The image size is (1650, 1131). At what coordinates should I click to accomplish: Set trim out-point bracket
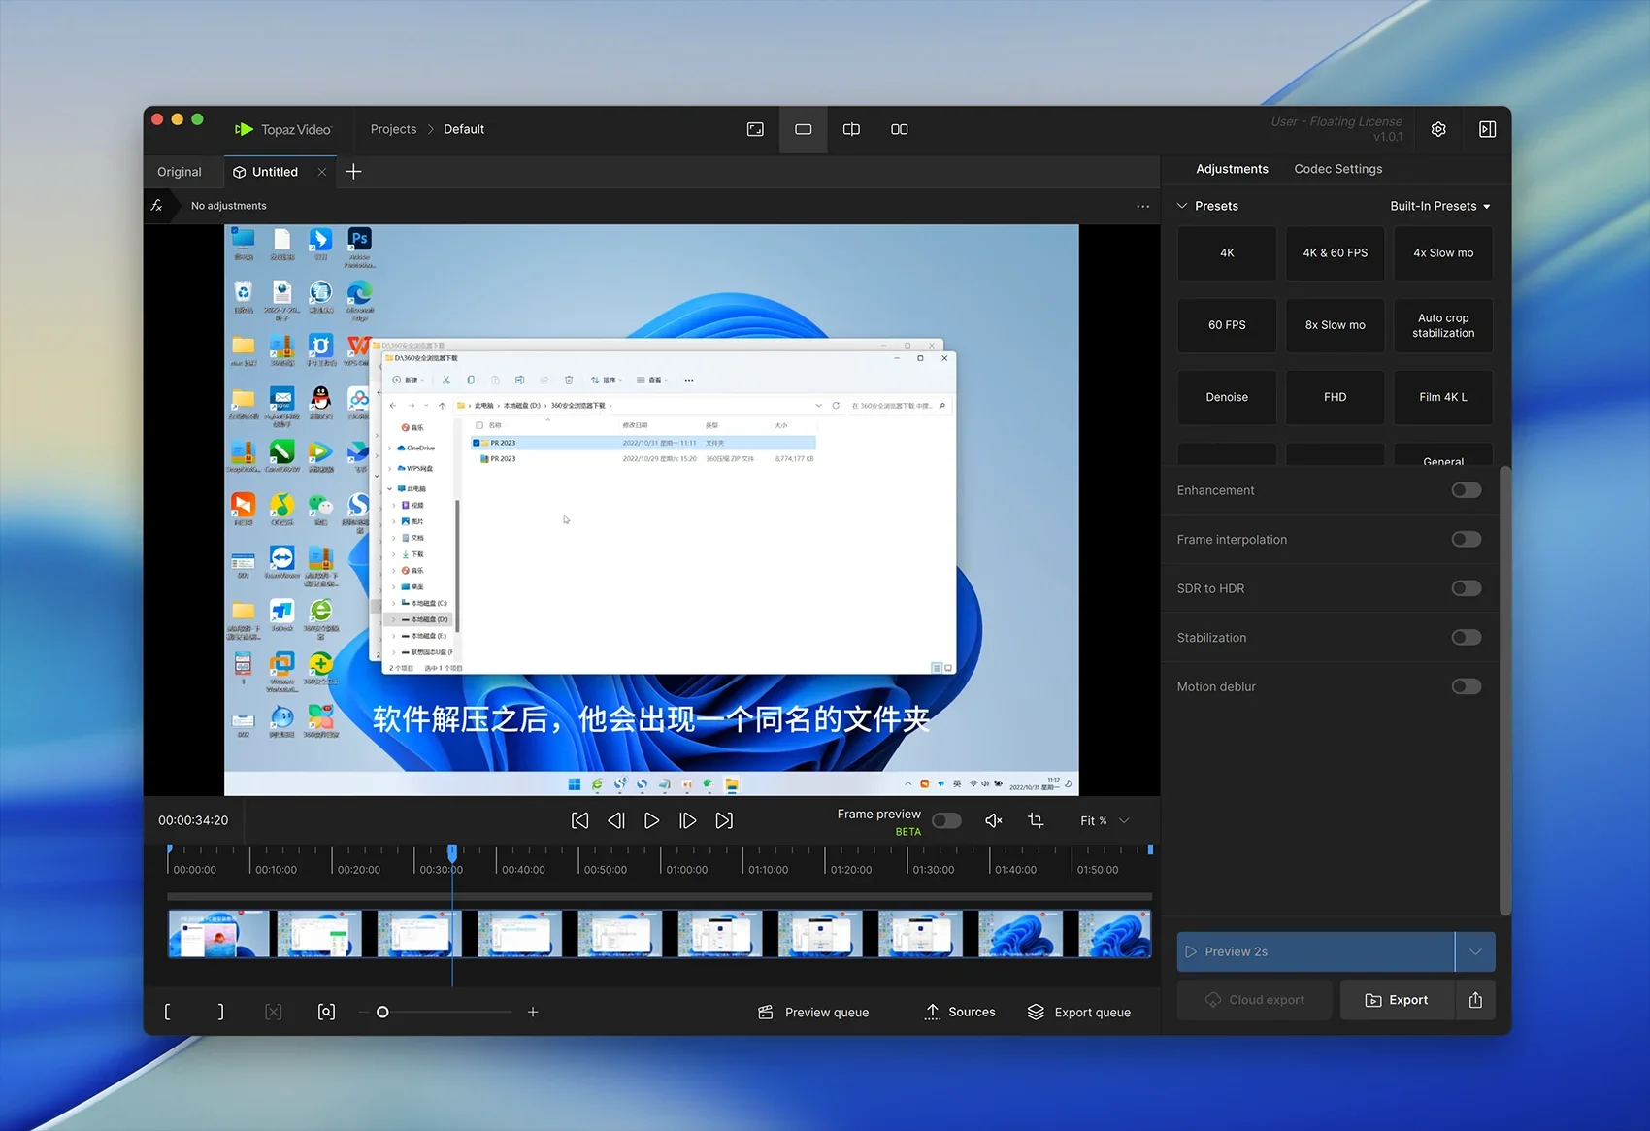click(220, 1012)
